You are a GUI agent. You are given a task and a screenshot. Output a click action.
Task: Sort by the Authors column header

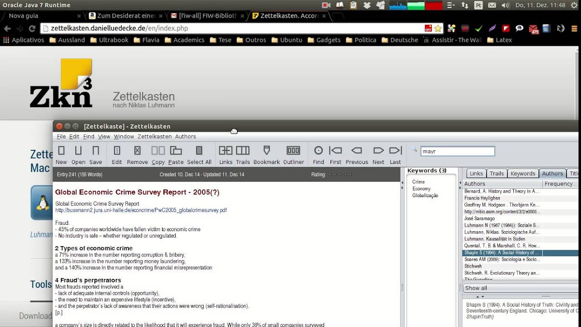502,184
